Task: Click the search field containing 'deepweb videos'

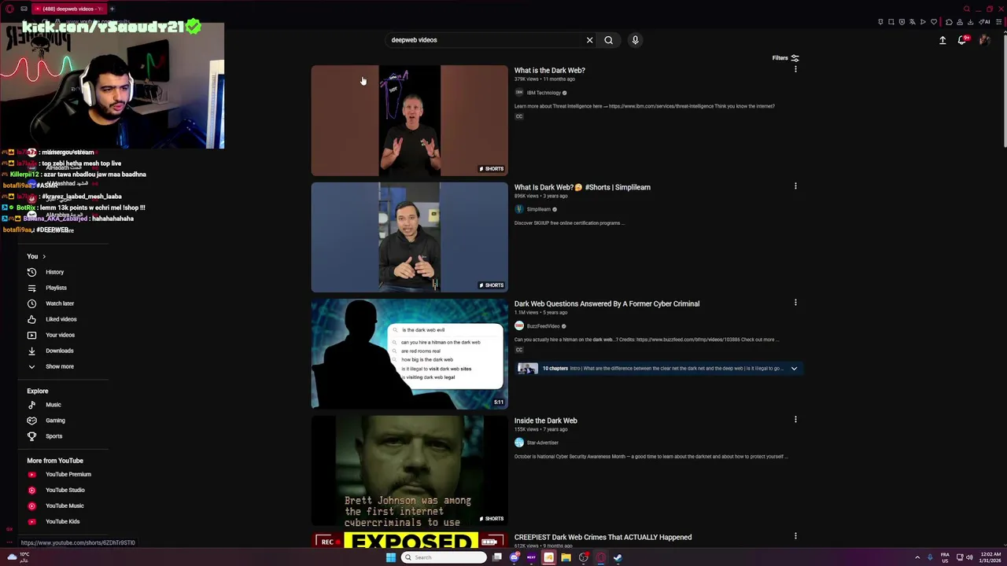Action: [484, 40]
